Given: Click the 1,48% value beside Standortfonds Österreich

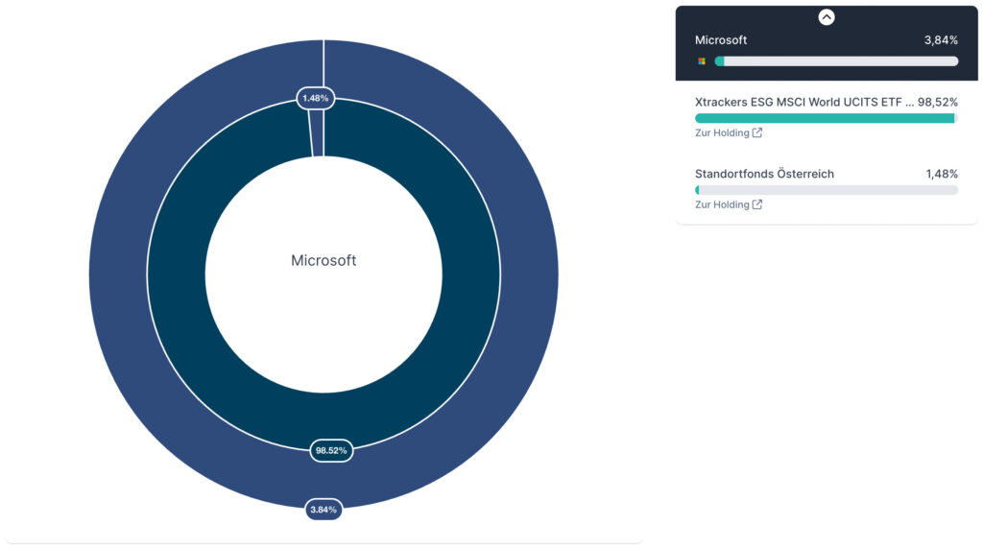Looking at the screenshot, I should tap(942, 174).
